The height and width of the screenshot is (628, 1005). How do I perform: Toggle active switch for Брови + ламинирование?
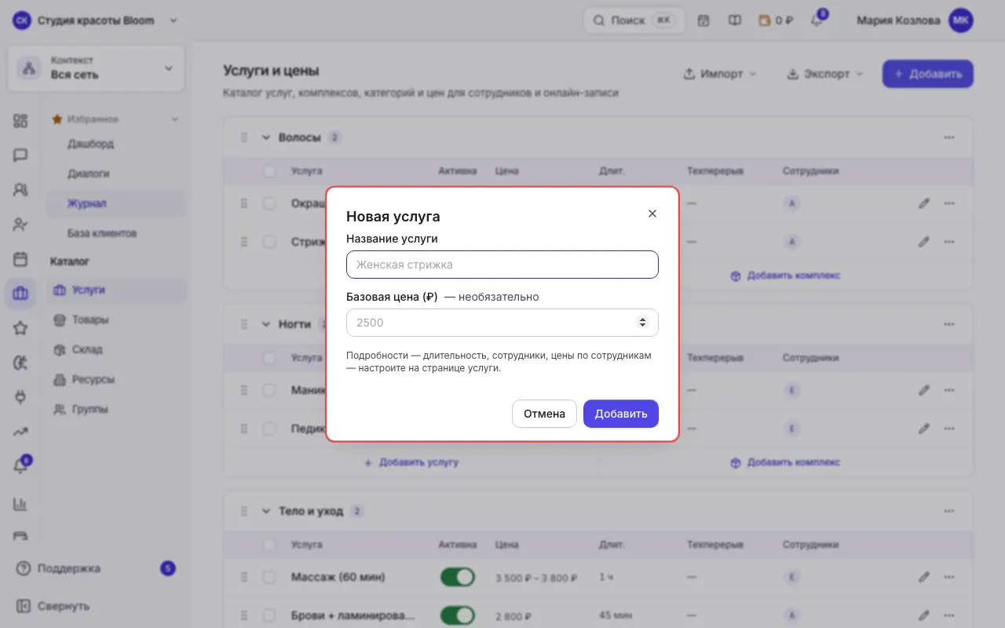tap(458, 615)
